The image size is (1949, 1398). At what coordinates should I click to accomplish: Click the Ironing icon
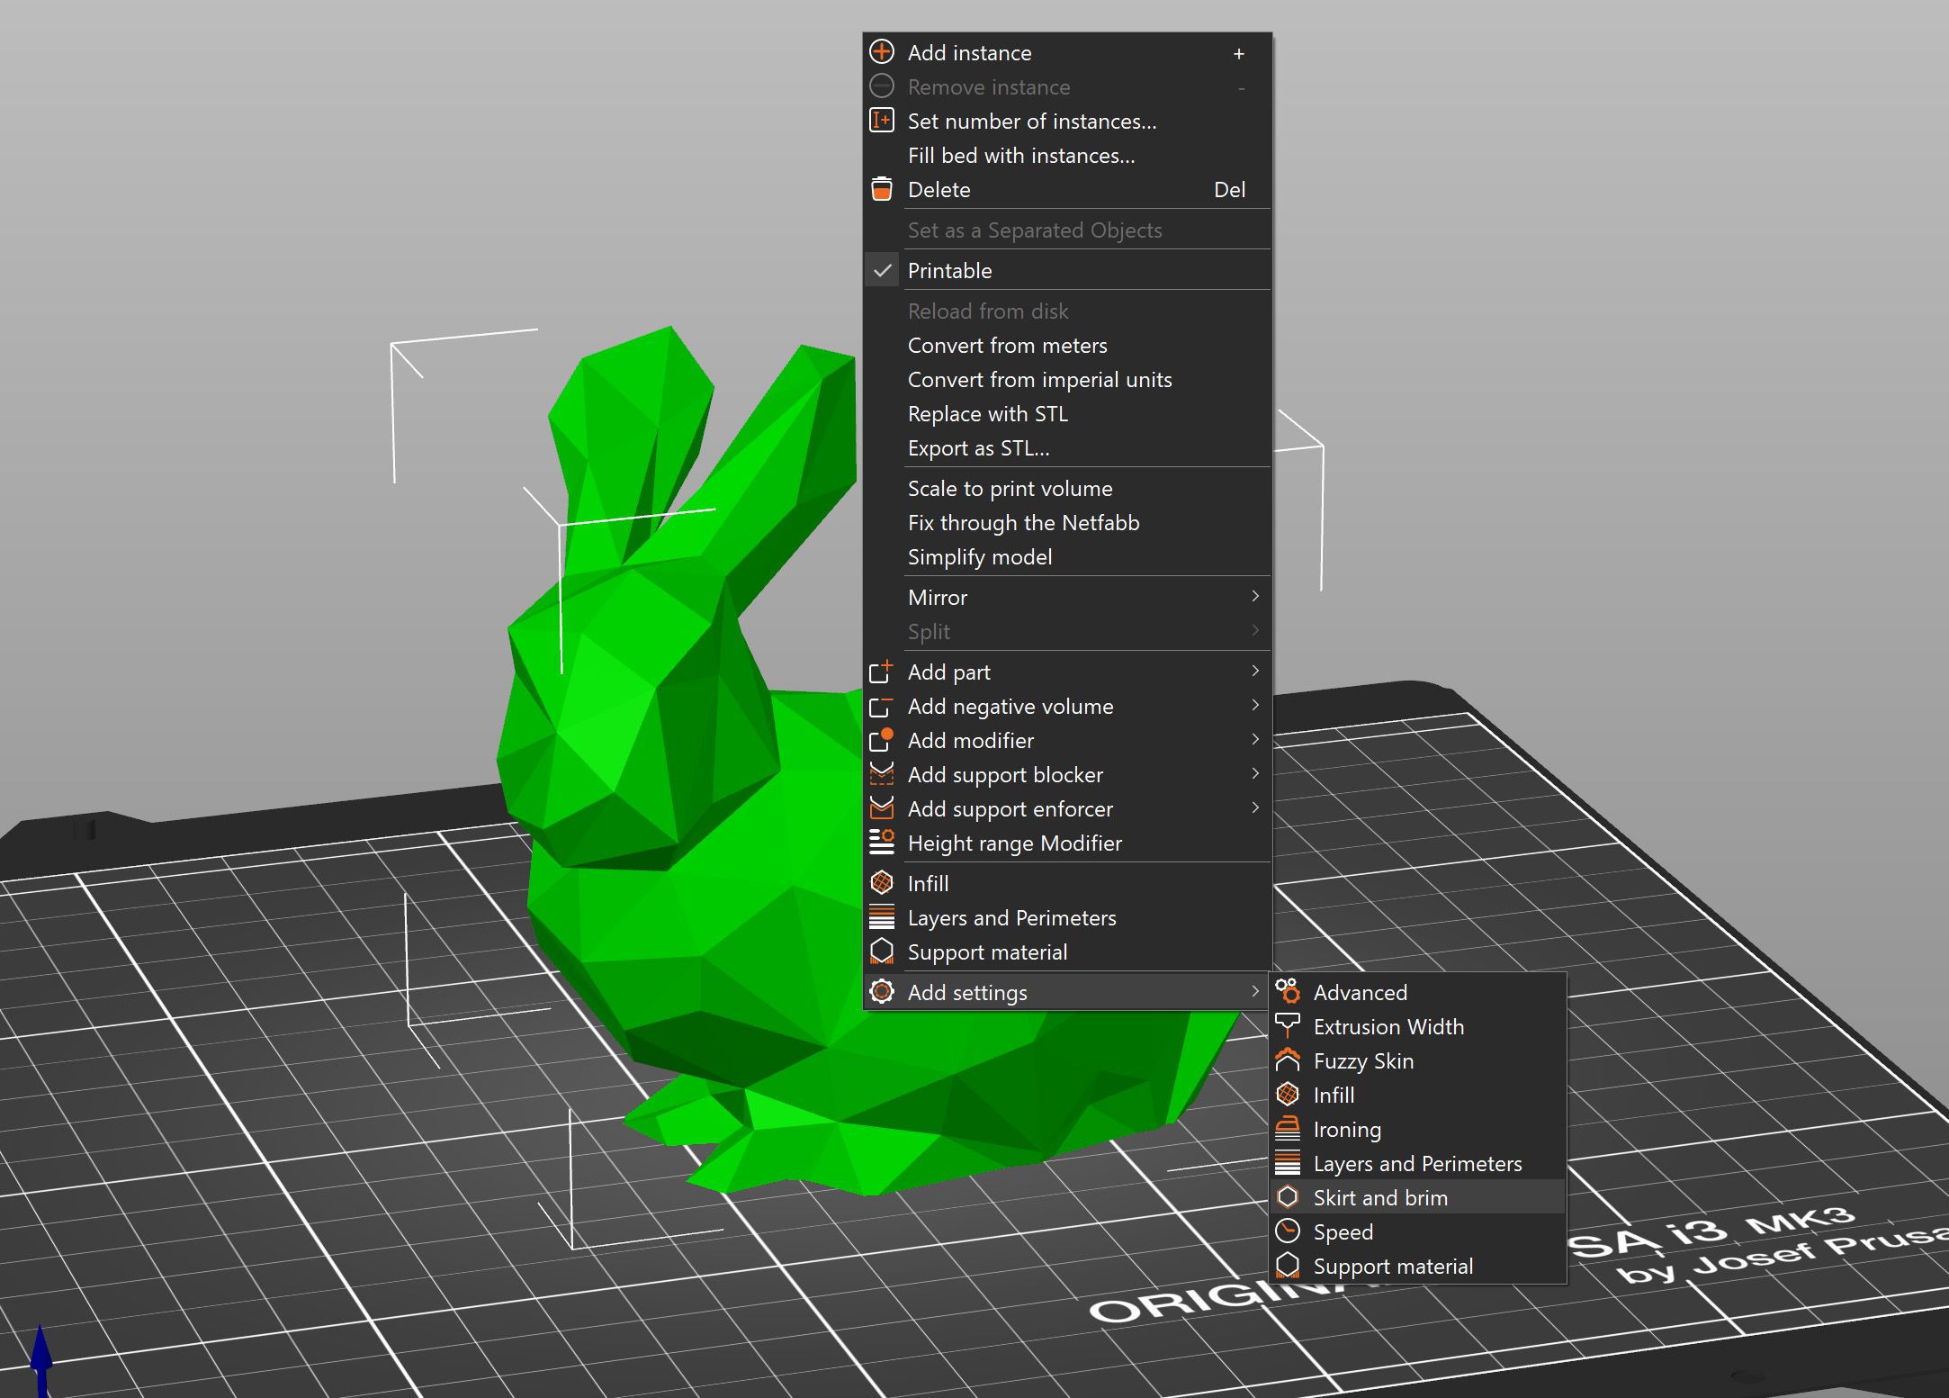(x=1288, y=1129)
